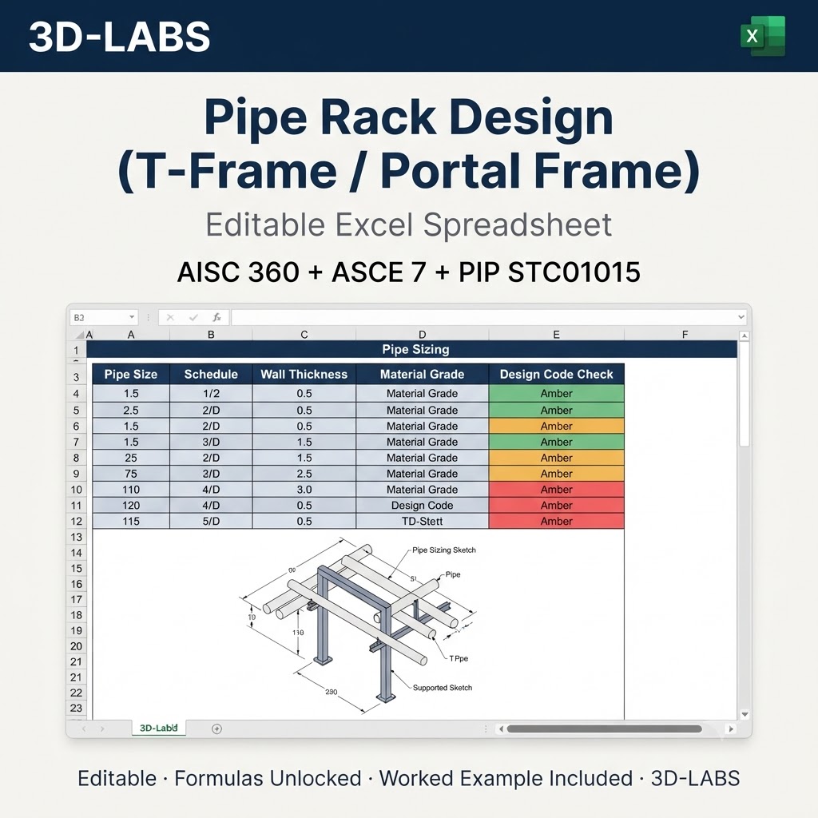Click the Pipe Size header cell
The image size is (818, 818).
[x=131, y=374]
